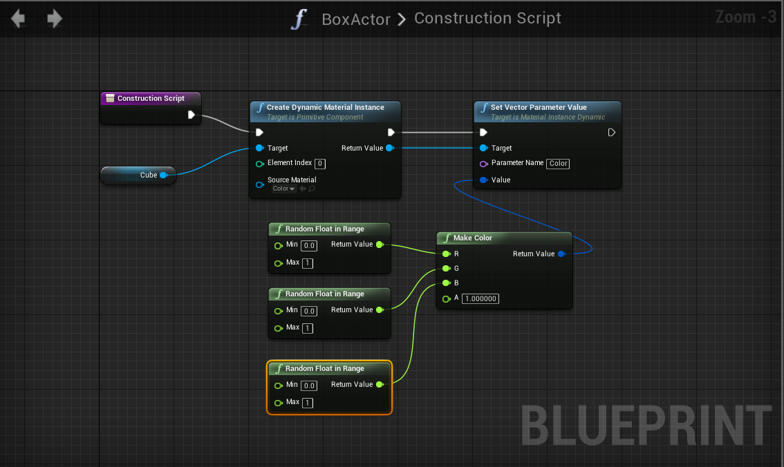
Task: Select the Cube variable node
Action: click(138, 175)
